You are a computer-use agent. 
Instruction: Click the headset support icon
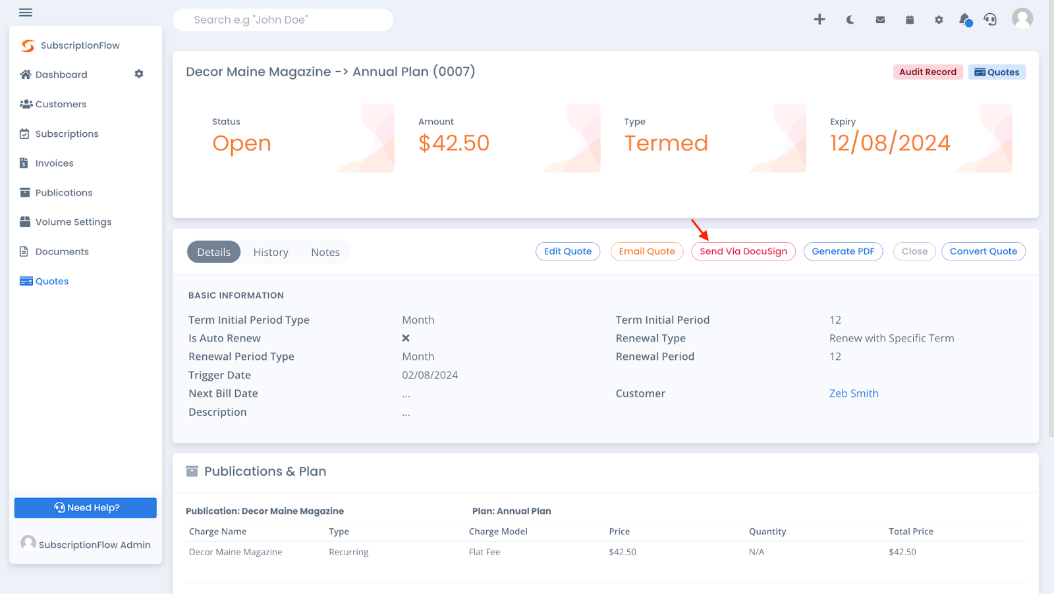click(990, 20)
